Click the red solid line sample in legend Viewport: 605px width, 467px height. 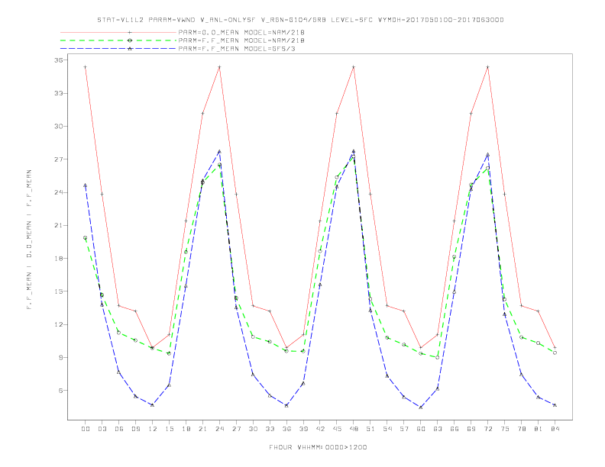pos(118,32)
